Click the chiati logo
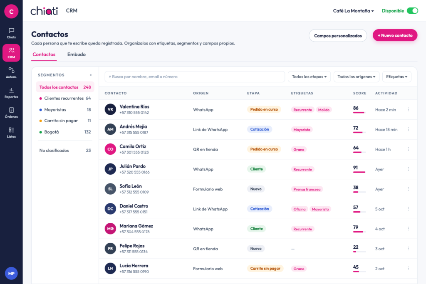Image resolution: width=426 pixels, height=284 pixels. [44, 10]
